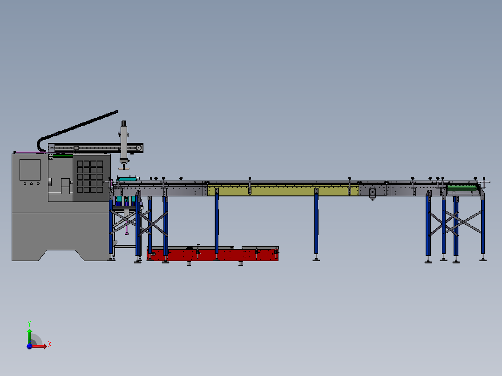Select the triangular bracket under the conveyor
502x376 pixels.
372,194
